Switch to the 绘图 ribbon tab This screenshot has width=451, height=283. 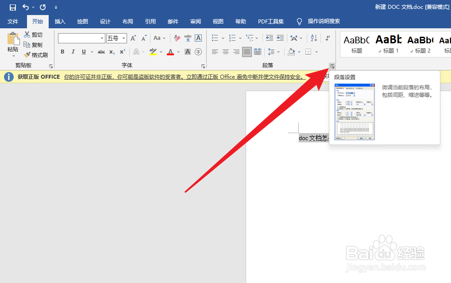tap(83, 22)
